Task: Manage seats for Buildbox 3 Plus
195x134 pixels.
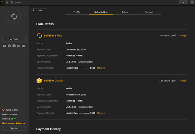Action: [182, 36]
